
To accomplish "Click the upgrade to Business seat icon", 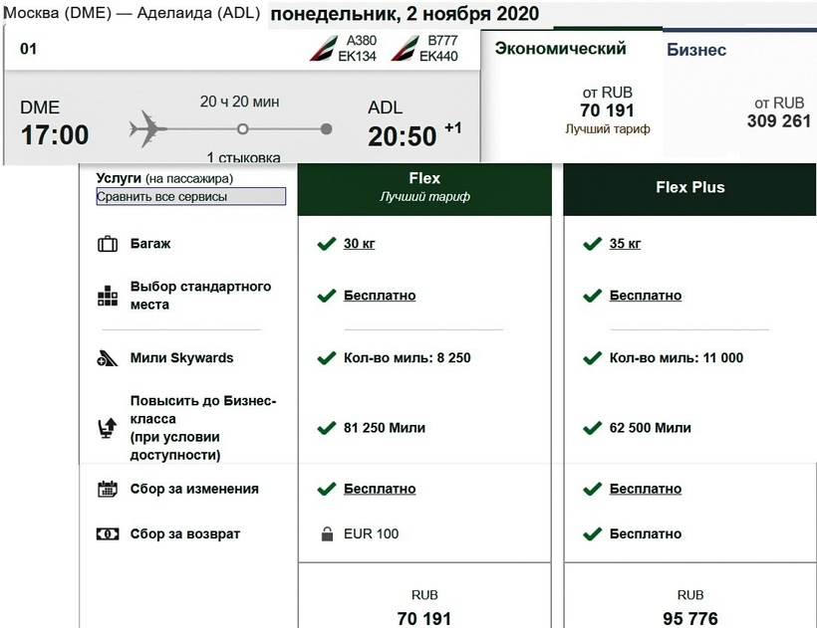I will point(108,428).
